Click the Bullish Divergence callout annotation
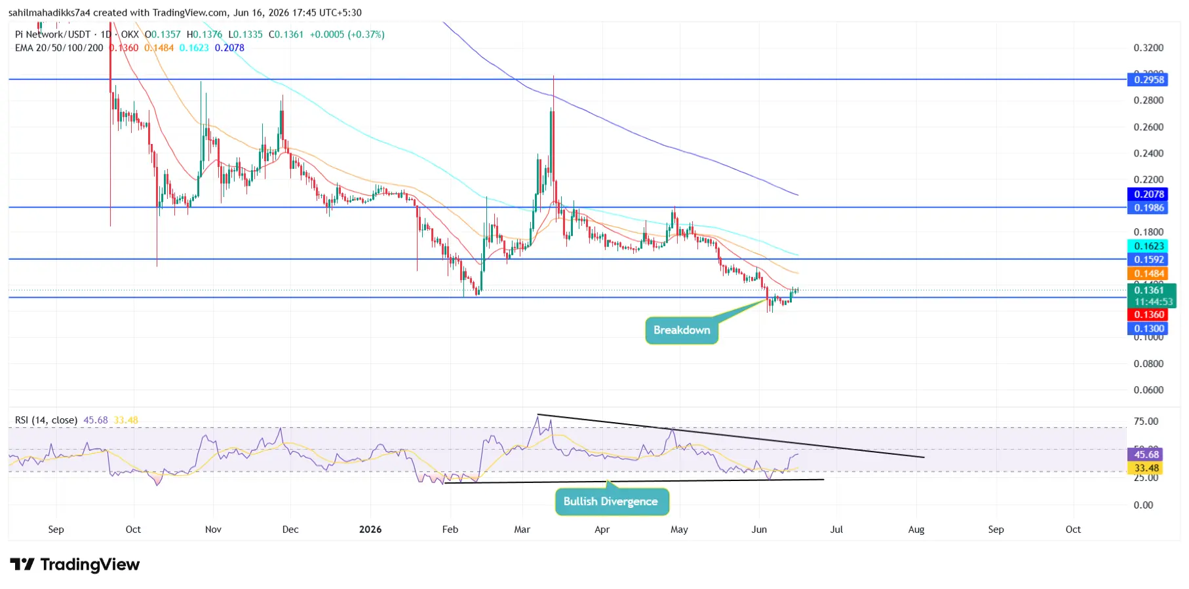This screenshot has width=1189, height=589. pyautogui.click(x=611, y=501)
